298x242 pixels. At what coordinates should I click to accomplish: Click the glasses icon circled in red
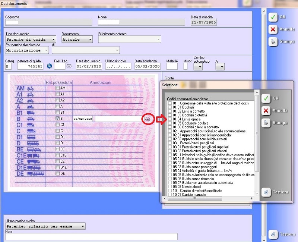coord(148,119)
